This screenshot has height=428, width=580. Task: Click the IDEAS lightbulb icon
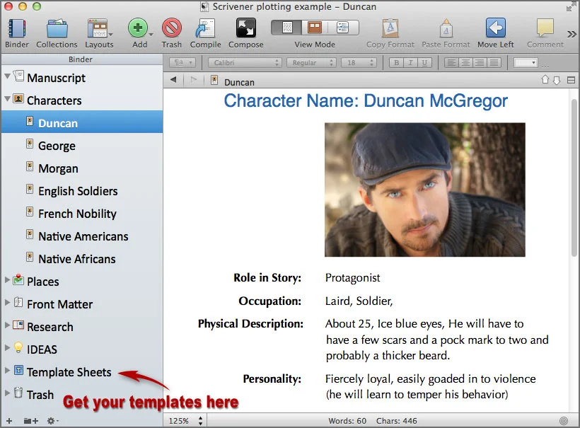pyautogui.click(x=18, y=347)
